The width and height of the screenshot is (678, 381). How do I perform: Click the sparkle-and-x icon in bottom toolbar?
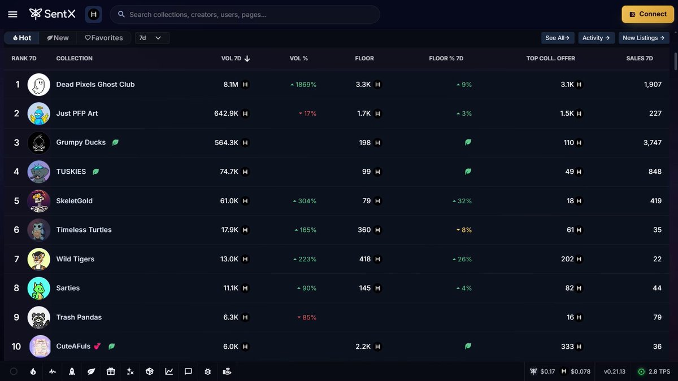(130, 371)
